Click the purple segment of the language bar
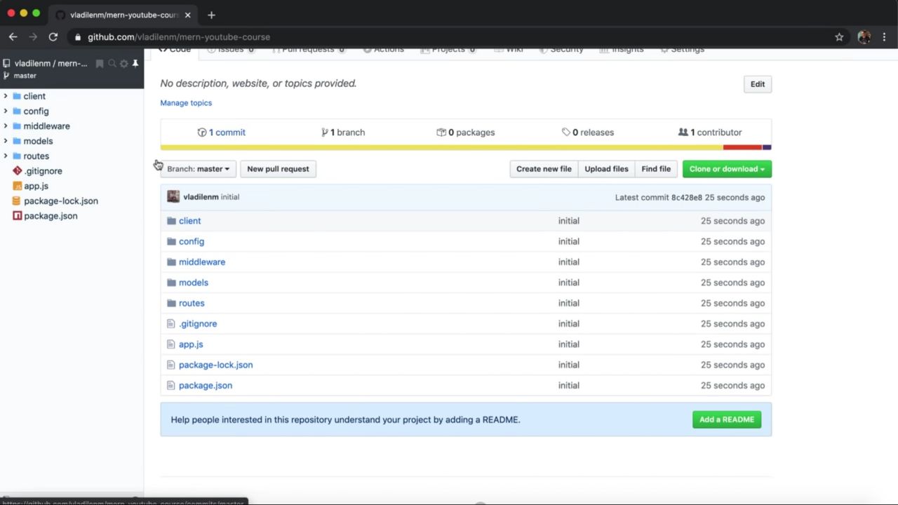 [767, 147]
